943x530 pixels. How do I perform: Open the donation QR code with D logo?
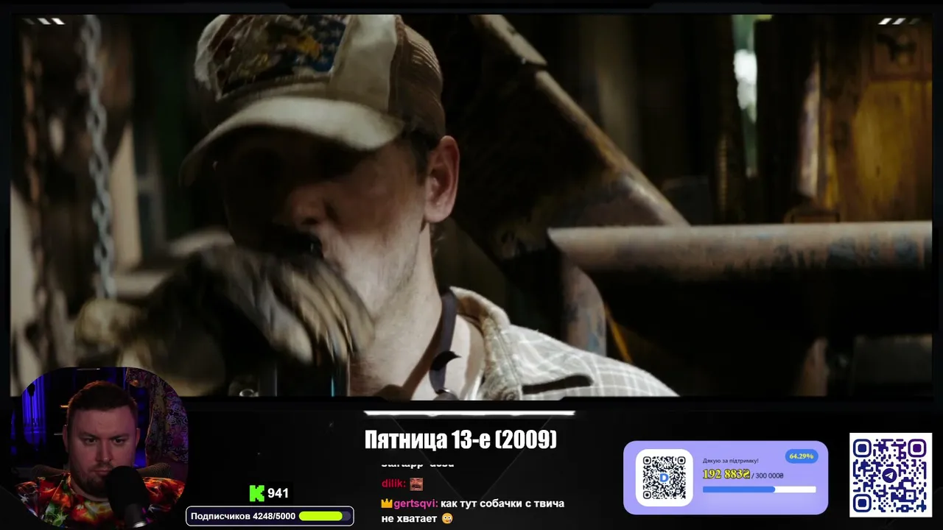(x=664, y=478)
